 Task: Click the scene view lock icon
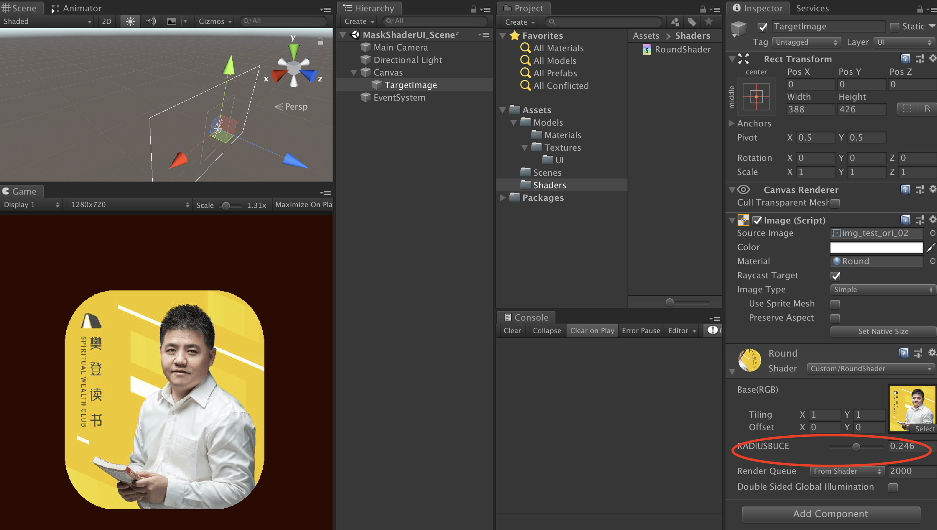tap(320, 41)
